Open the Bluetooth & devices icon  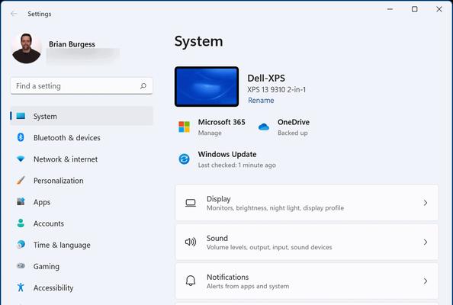(x=21, y=137)
